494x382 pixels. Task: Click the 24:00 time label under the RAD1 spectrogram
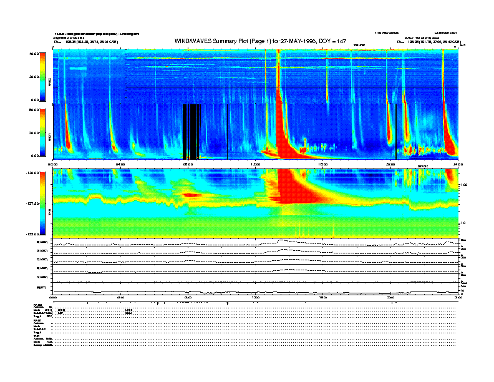[x=458, y=164]
